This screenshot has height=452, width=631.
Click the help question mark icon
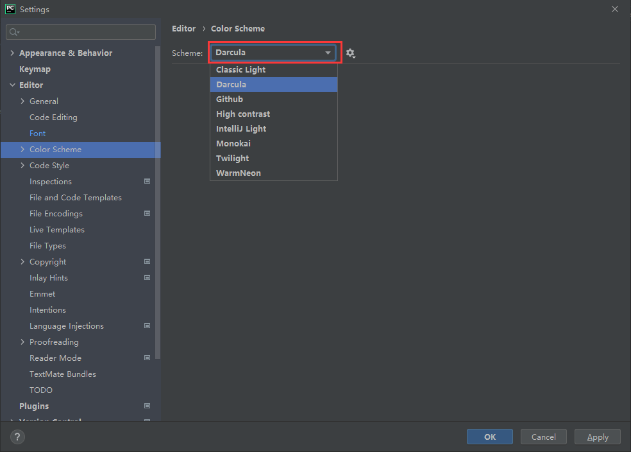17,437
